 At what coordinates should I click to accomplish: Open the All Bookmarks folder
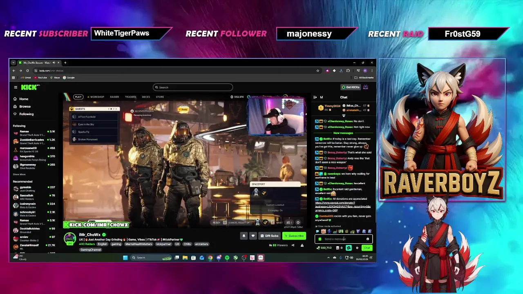(364, 78)
